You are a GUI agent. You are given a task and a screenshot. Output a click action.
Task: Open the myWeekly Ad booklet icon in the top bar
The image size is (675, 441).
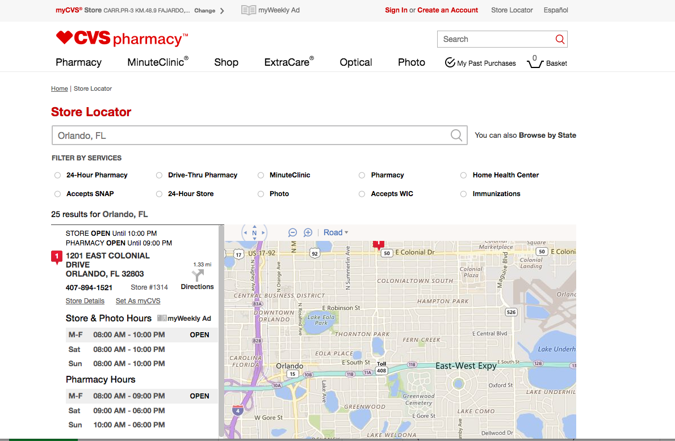click(x=249, y=10)
